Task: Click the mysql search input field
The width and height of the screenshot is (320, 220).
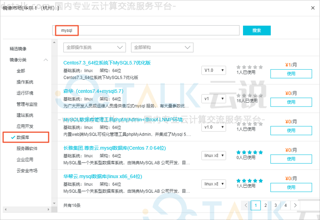Action: [x=146, y=30]
